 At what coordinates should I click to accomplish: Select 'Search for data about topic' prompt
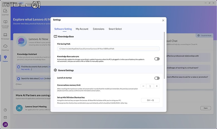pos(33,79)
